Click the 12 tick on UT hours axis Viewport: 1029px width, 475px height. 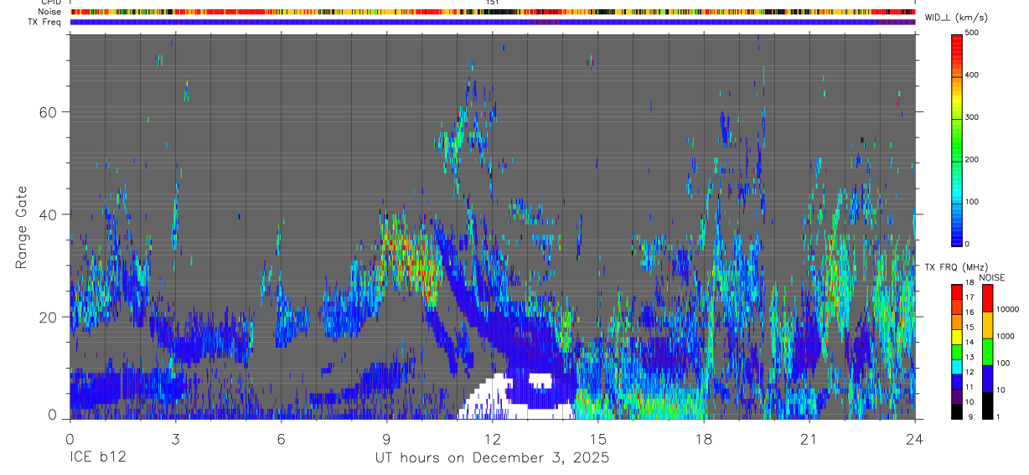(x=492, y=438)
